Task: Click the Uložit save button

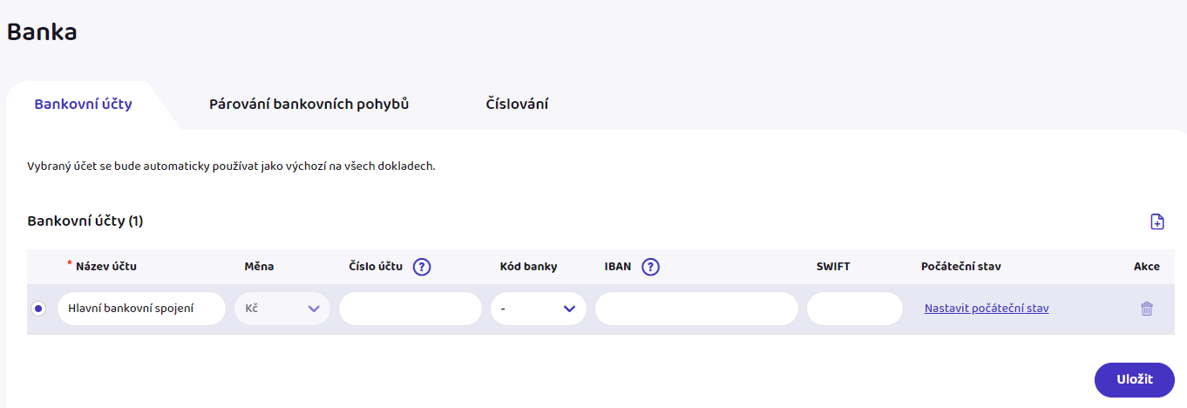Action: (x=1135, y=379)
